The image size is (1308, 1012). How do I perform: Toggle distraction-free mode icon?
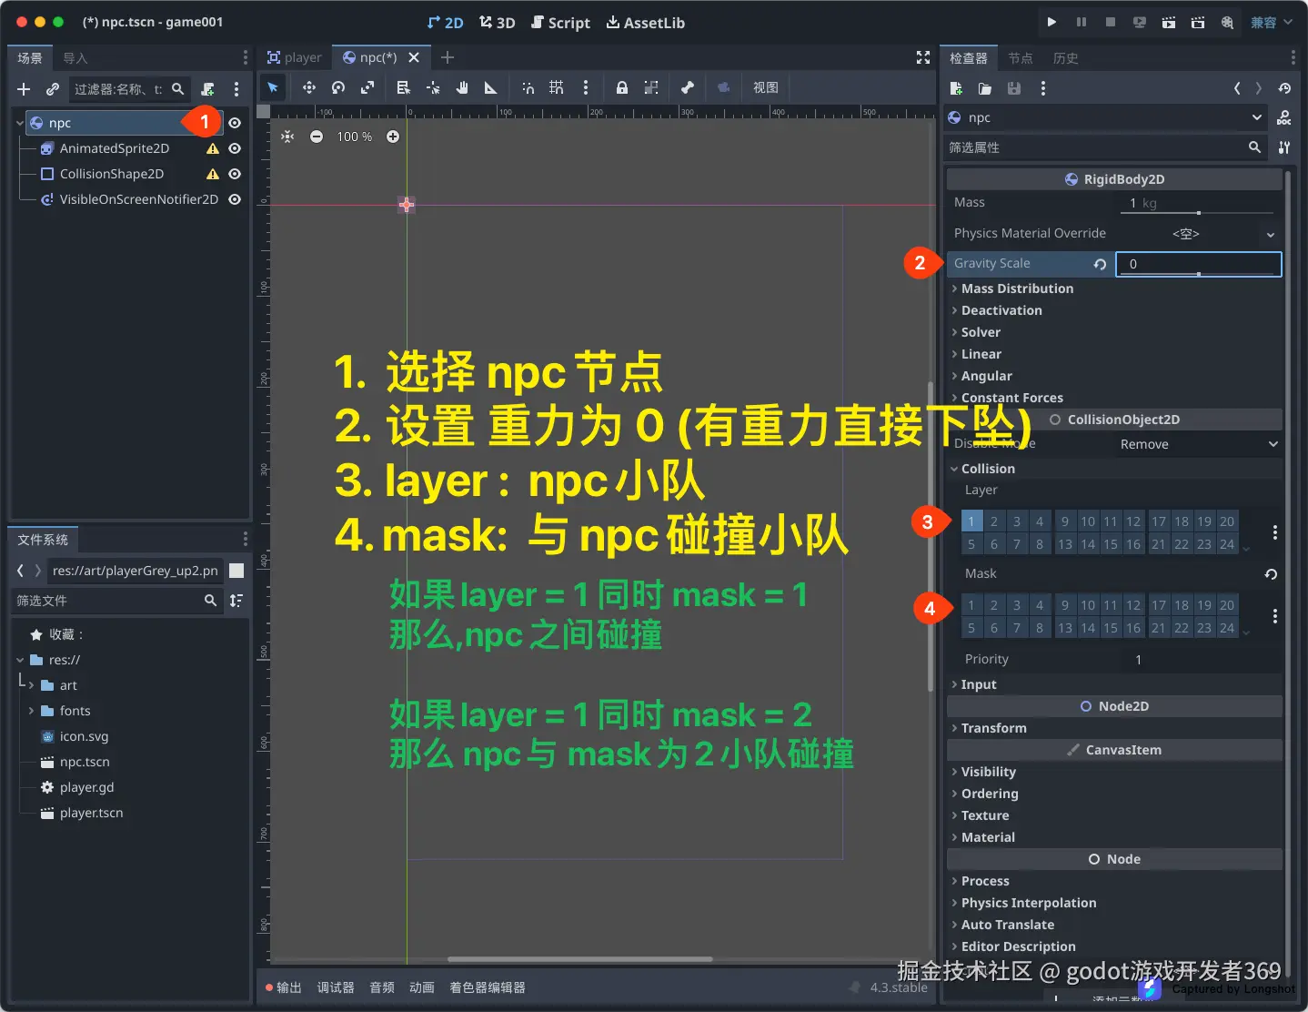[x=923, y=57]
